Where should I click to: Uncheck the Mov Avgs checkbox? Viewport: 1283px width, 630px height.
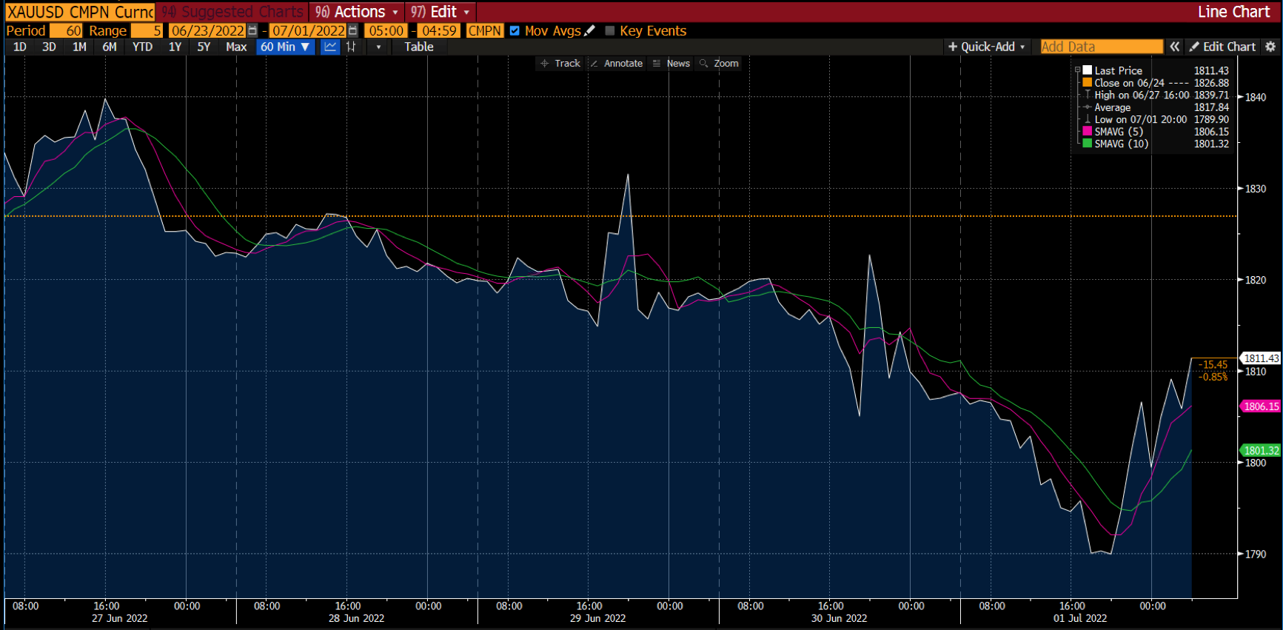pyautogui.click(x=515, y=30)
